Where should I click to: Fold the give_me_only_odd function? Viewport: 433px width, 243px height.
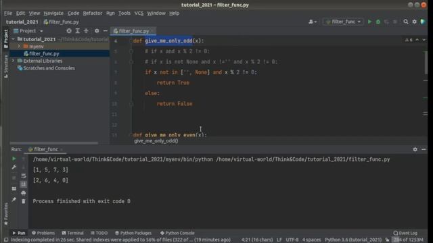pyautogui.click(x=131, y=40)
